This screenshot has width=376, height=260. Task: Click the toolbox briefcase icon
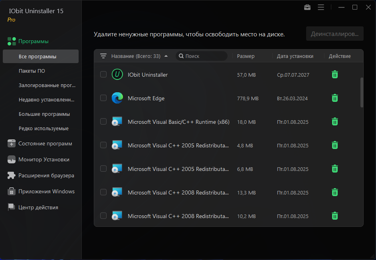coord(307,8)
